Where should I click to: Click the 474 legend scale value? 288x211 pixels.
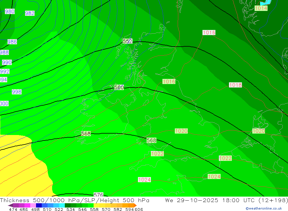[x=13, y=209]
